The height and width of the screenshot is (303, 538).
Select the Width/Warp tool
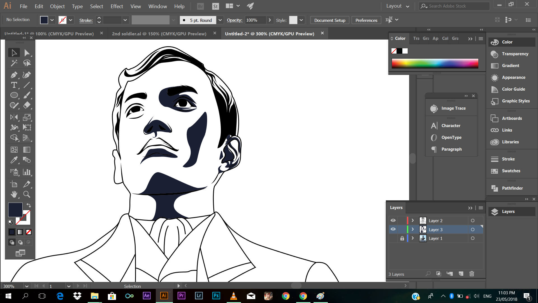point(14,127)
